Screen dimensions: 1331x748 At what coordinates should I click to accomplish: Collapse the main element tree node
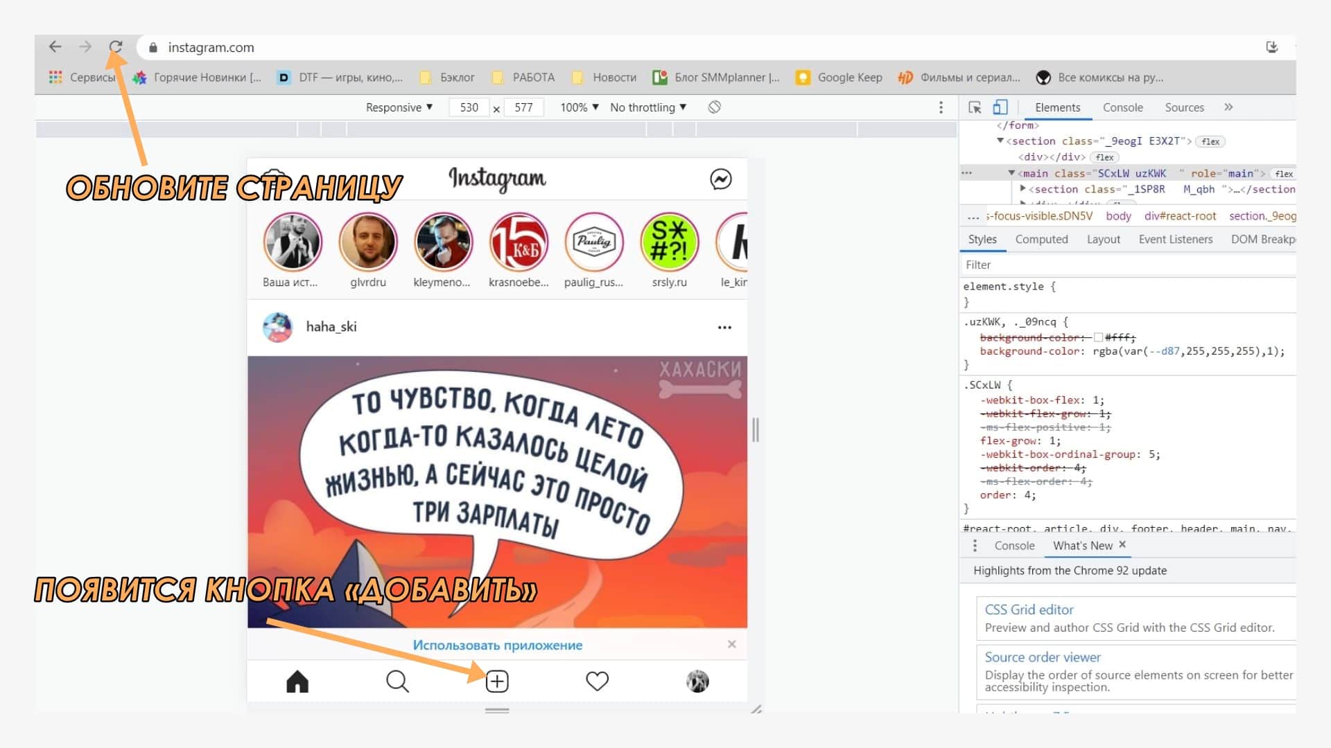[1011, 173]
